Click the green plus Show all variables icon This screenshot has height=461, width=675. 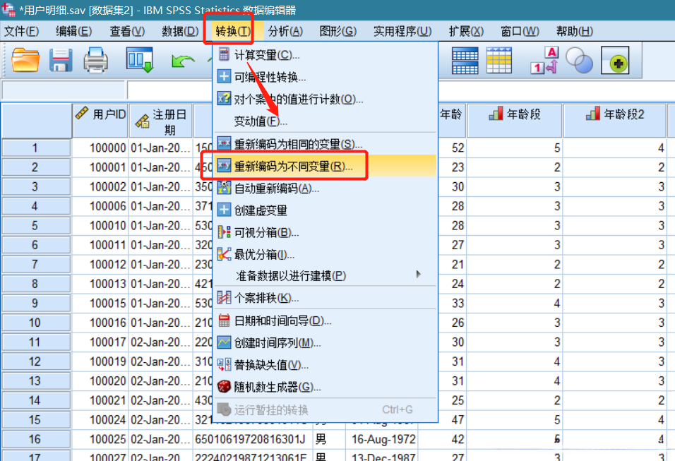(x=615, y=60)
